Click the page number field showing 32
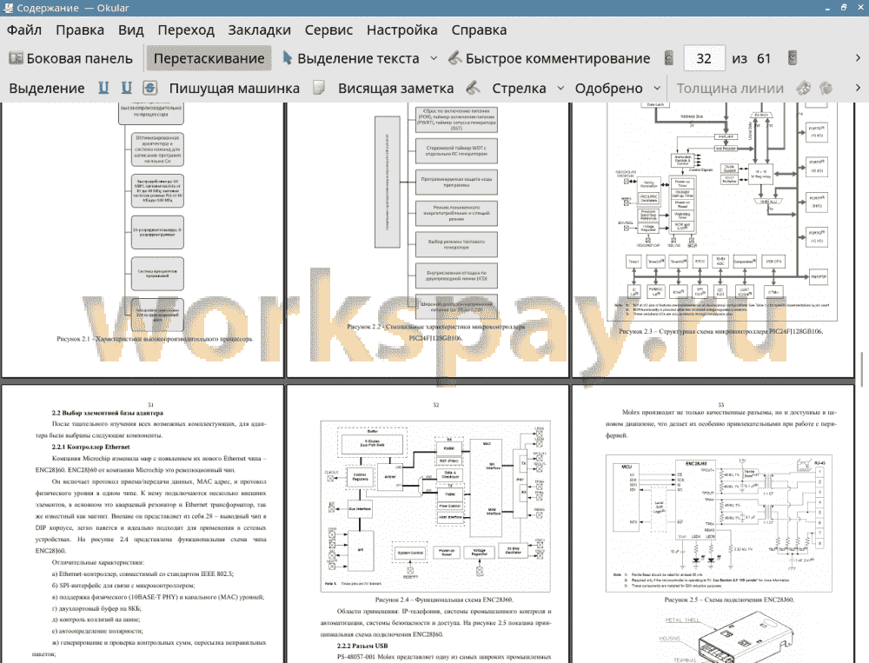 point(704,58)
